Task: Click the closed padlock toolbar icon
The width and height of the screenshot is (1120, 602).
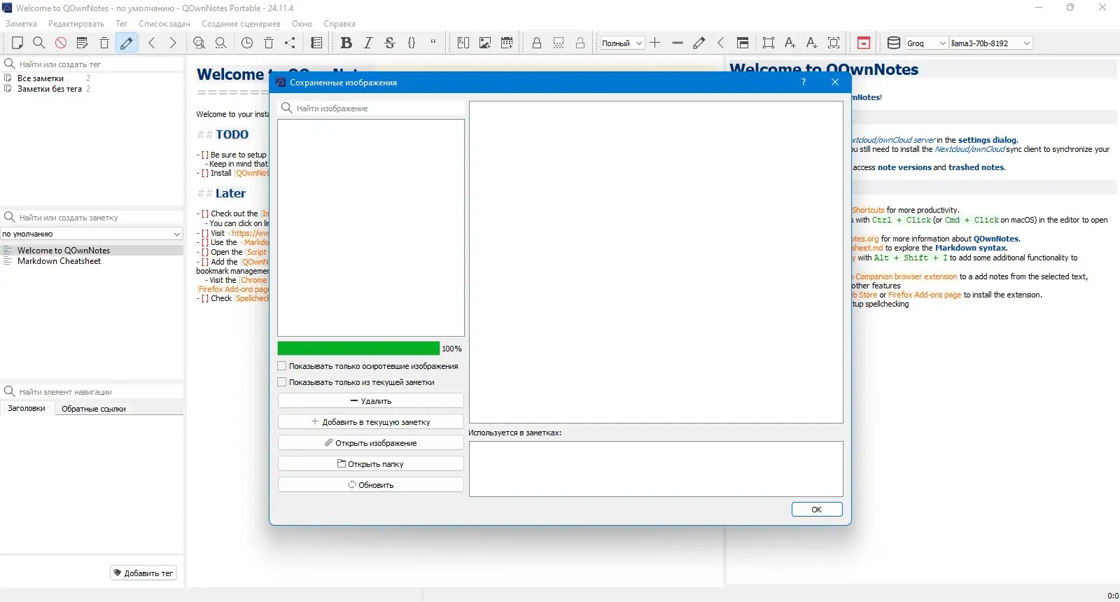Action: (537, 43)
